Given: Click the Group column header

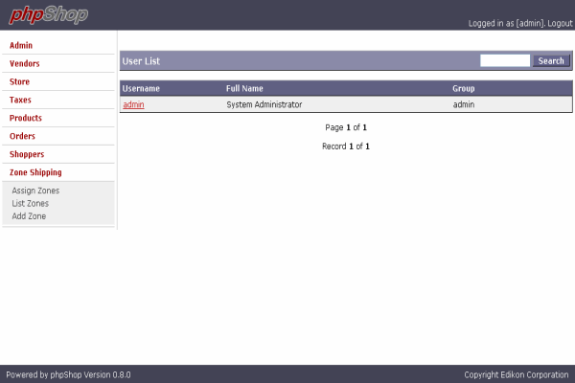Looking at the screenshot, I should [464, 89].
